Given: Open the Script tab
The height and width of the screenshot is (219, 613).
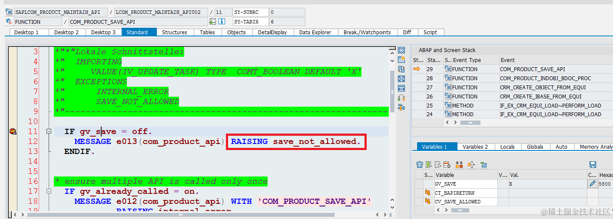Looking at the screenshot, I should click(431, 32).
